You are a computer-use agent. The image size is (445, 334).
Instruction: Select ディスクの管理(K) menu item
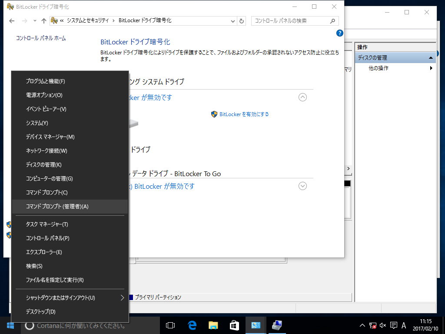70,165
